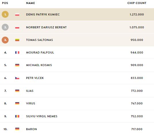Image resolution: width=154 pixels, height=135 pixels.
Task: Click the German flag next to Baron
Action: coord(17,129)
